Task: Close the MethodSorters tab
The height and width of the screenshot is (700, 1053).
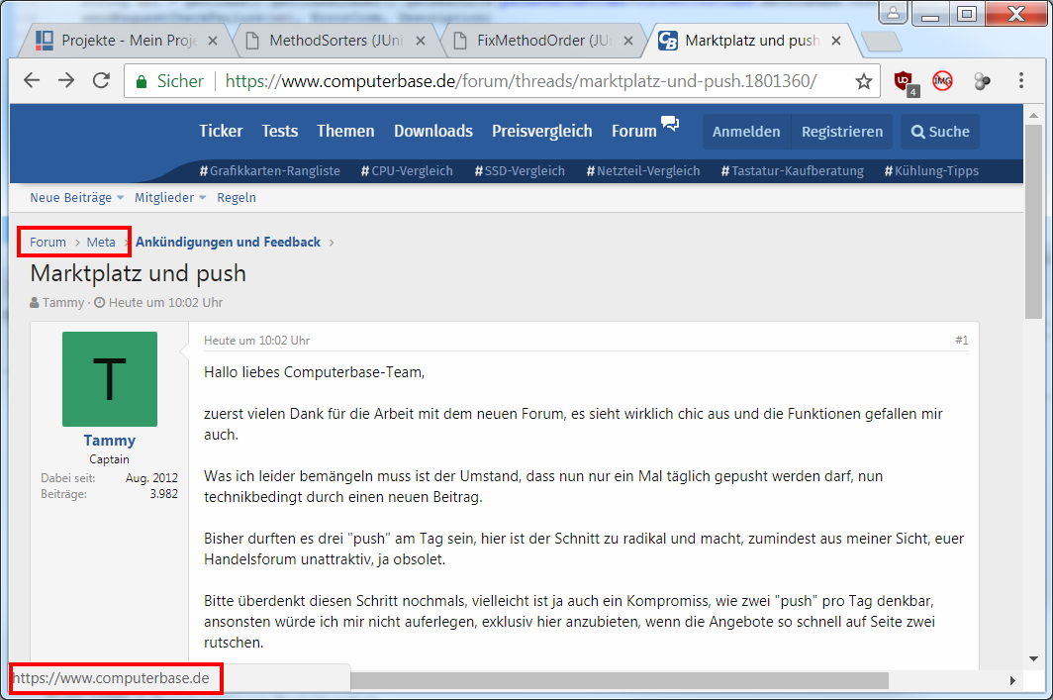Action: click(x=421, y=41)
